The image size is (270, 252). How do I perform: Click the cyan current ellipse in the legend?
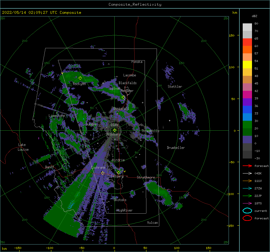point(247,211)
